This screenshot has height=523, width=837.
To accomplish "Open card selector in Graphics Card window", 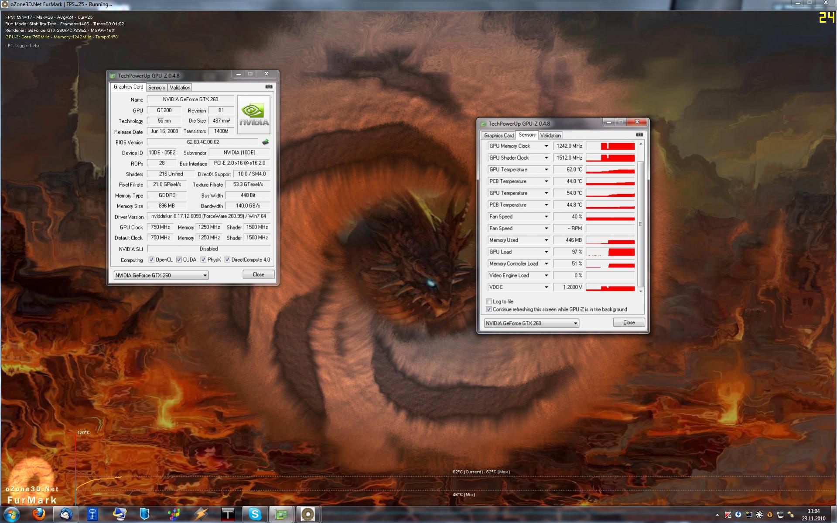I will pos(161,275).
